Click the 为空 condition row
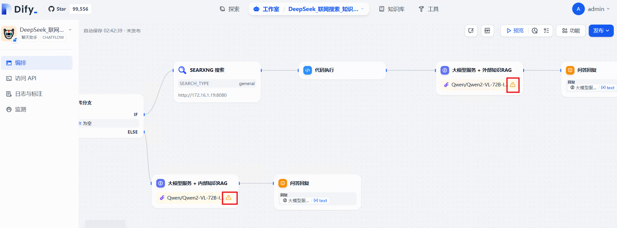Screen dimensions: 617x228 109,123
